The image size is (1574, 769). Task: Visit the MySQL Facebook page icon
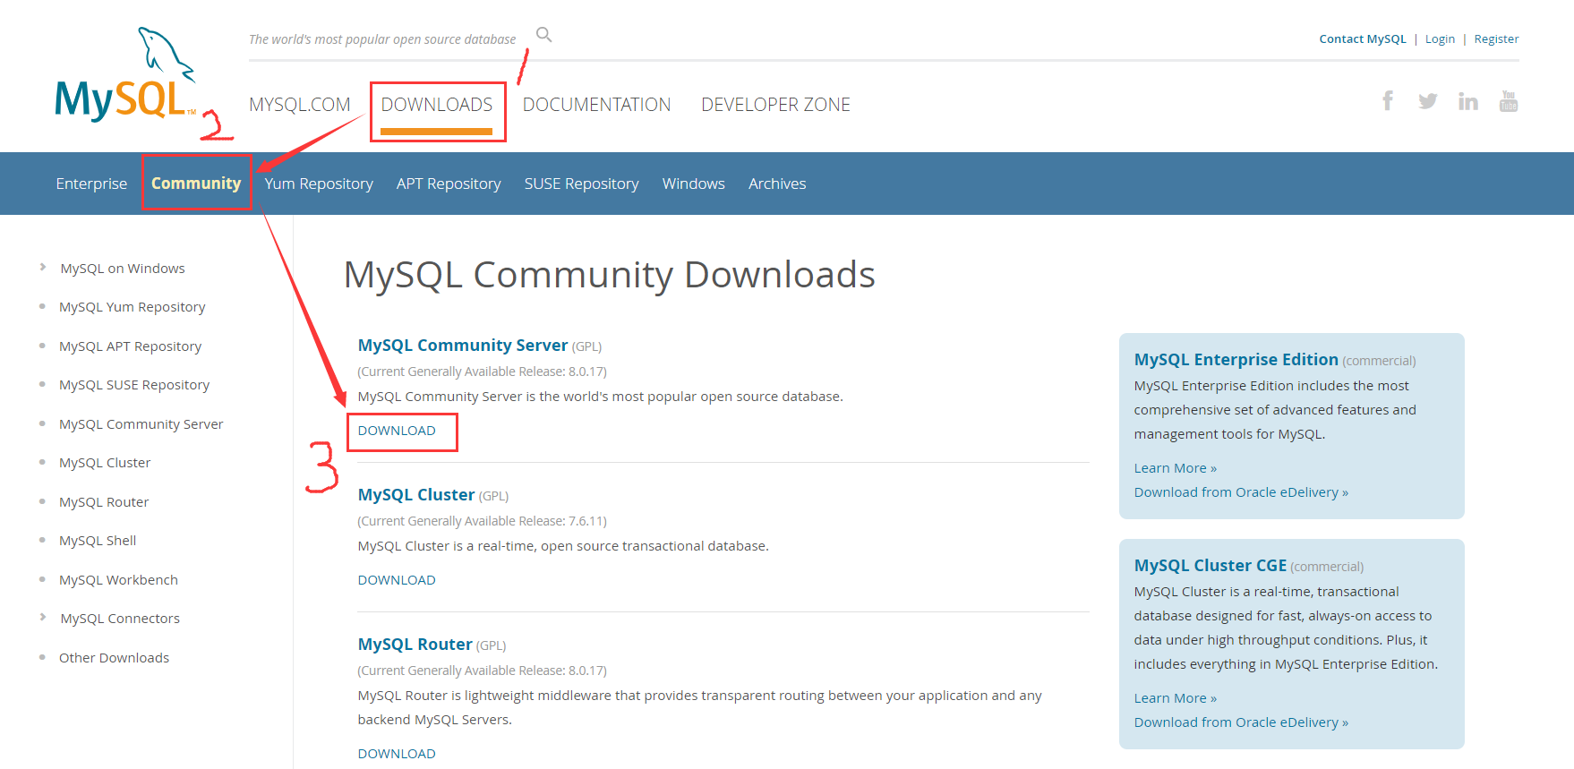click(x=1387, y=100)
